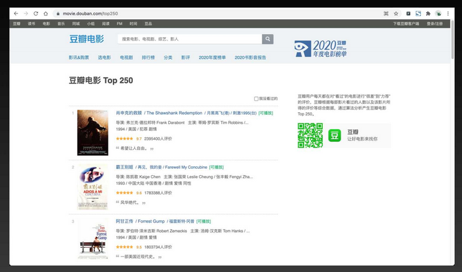Open The Shawshank Redemption poster thumbnail
Viewport: 462px width, 272px height.
[93, 133]
